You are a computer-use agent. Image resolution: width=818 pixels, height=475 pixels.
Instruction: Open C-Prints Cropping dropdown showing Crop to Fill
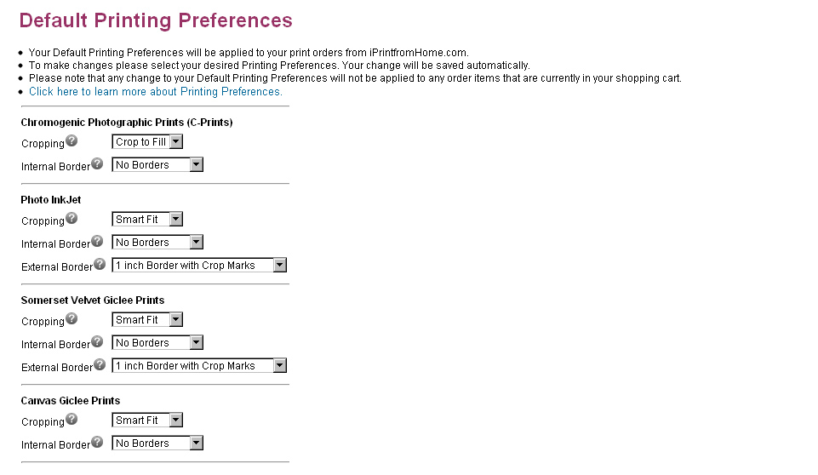pyautogui.click(x=147, y=142)
